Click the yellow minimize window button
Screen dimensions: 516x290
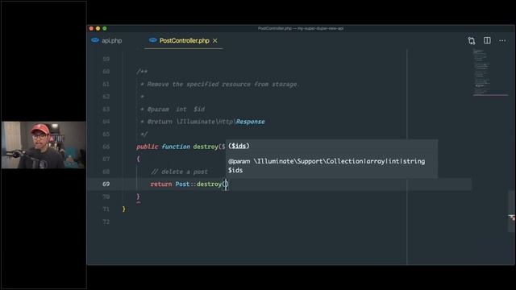click(x=98, y=29)
